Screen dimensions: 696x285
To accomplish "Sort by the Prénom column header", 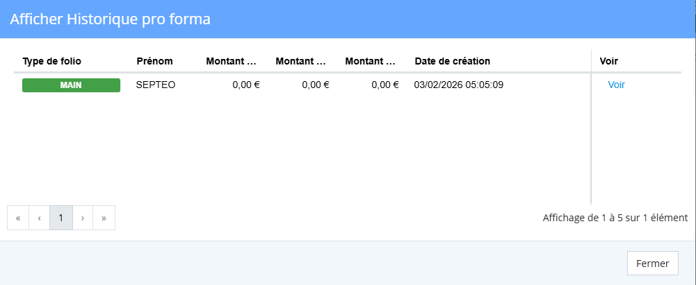I will click(x=154, y=61).
